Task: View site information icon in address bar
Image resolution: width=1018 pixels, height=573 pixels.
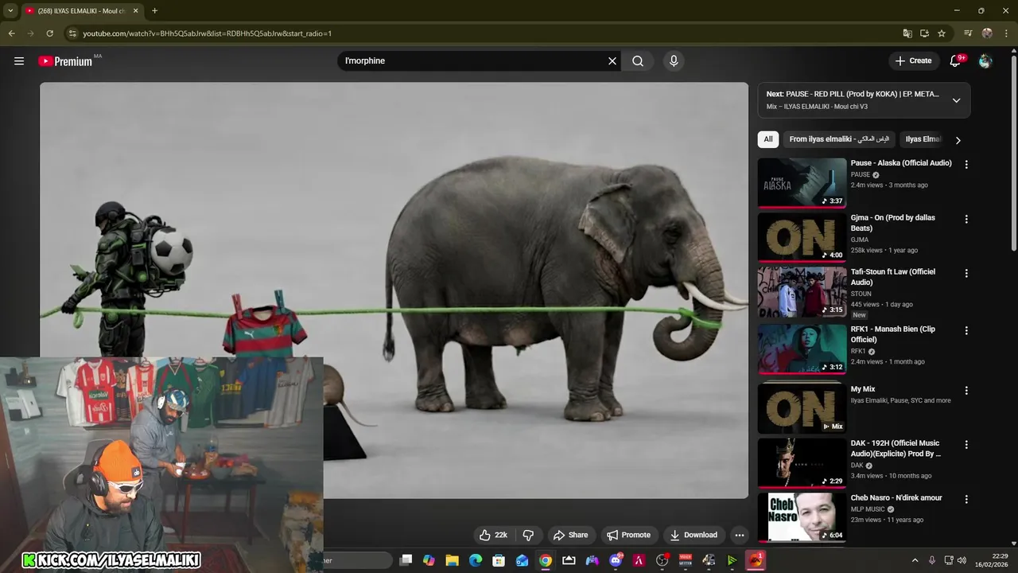Action: (72, 33)
